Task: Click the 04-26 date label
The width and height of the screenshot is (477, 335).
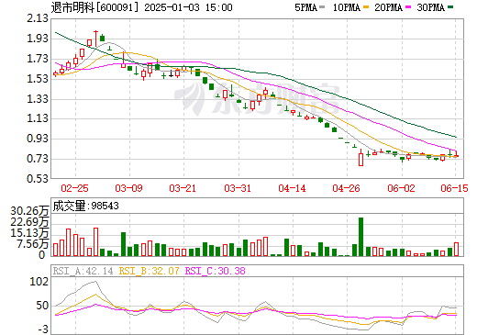Action: coord(346,188)
